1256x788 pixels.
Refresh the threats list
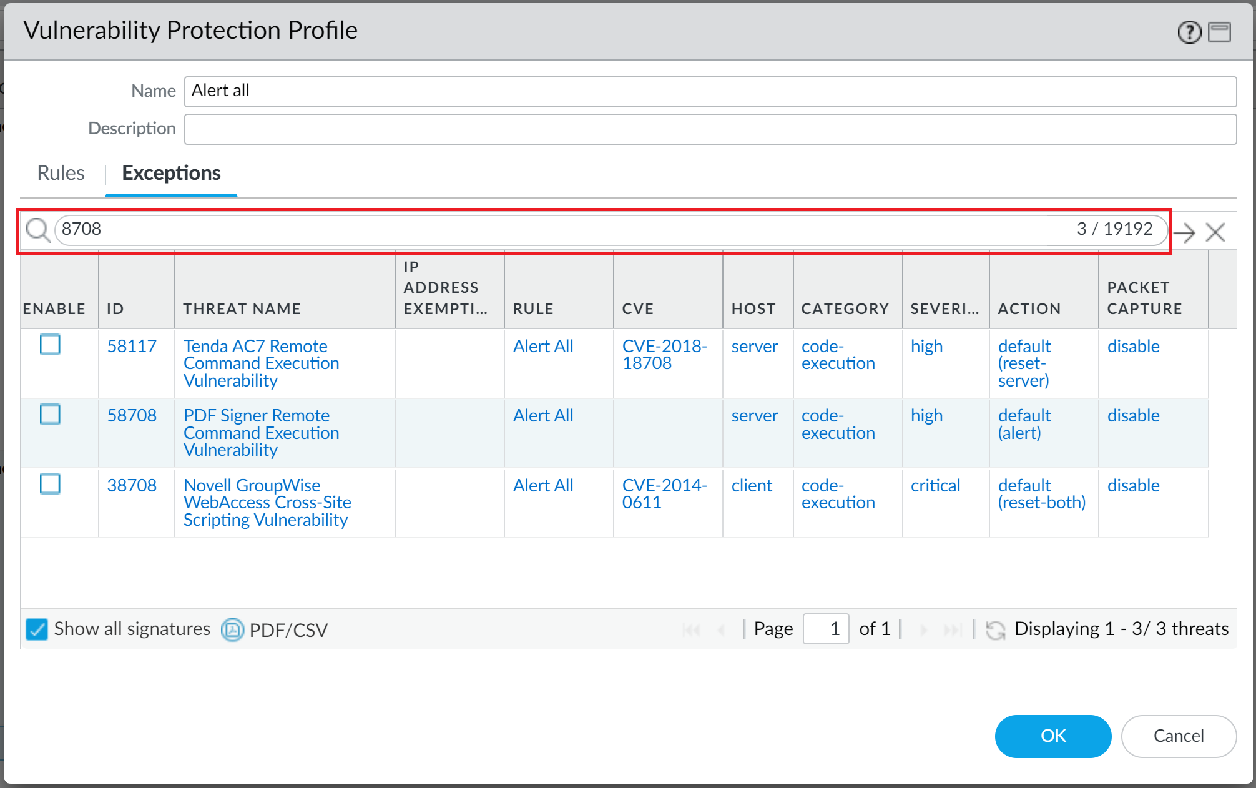pos(995,629)
